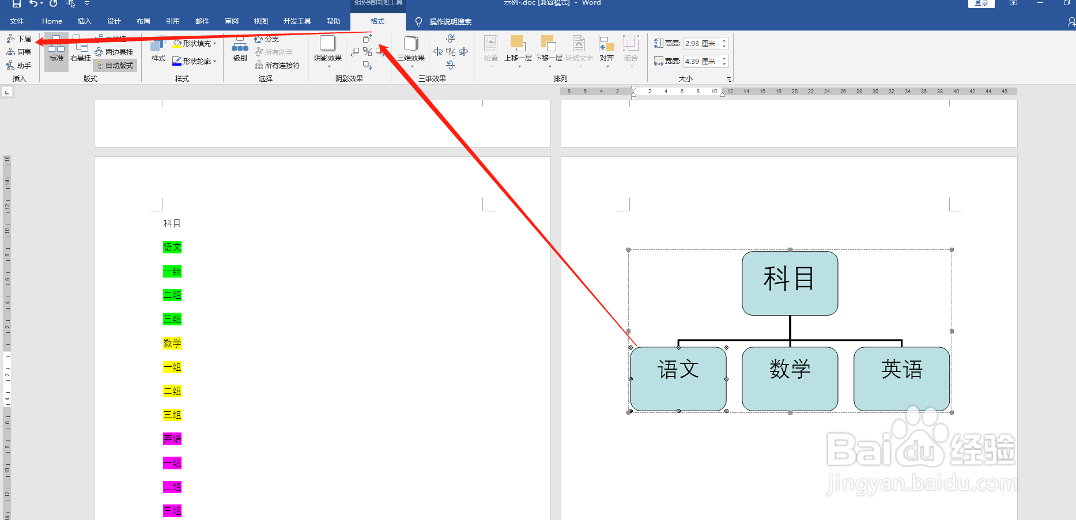The height and width of the screenshot is (520, 1076).
Task: Toggle 自动版式 auto layout
Action: [115, 65]
